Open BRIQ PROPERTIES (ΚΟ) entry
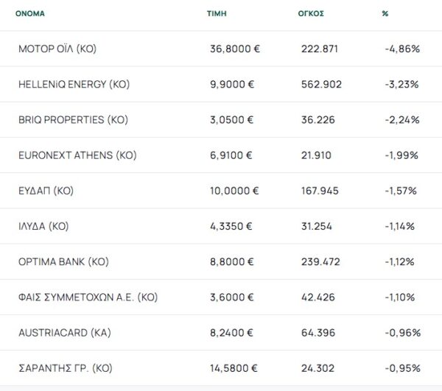 click(x=73, y=120)
